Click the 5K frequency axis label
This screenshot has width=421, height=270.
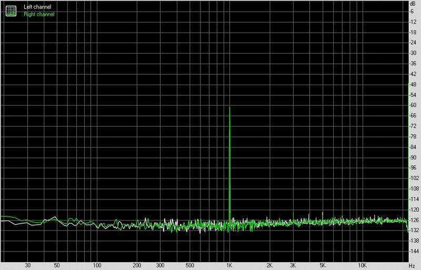(322, 265)
